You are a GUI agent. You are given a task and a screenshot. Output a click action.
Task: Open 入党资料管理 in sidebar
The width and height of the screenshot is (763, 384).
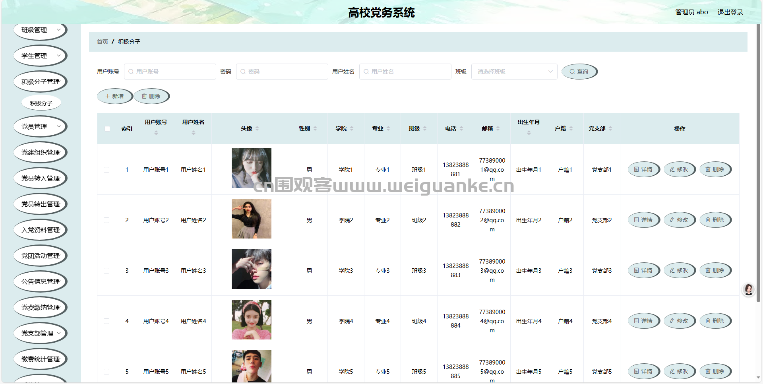(x=41, y=230)
